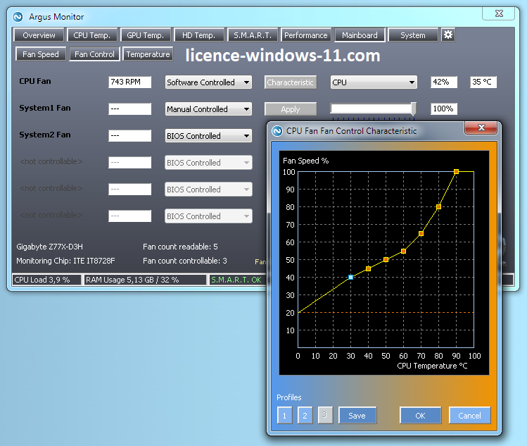Adjust the System1 Fan speed slider
The width and height of the screenshot is (527, 446).
pyautogui.click(x=413, y=109)
